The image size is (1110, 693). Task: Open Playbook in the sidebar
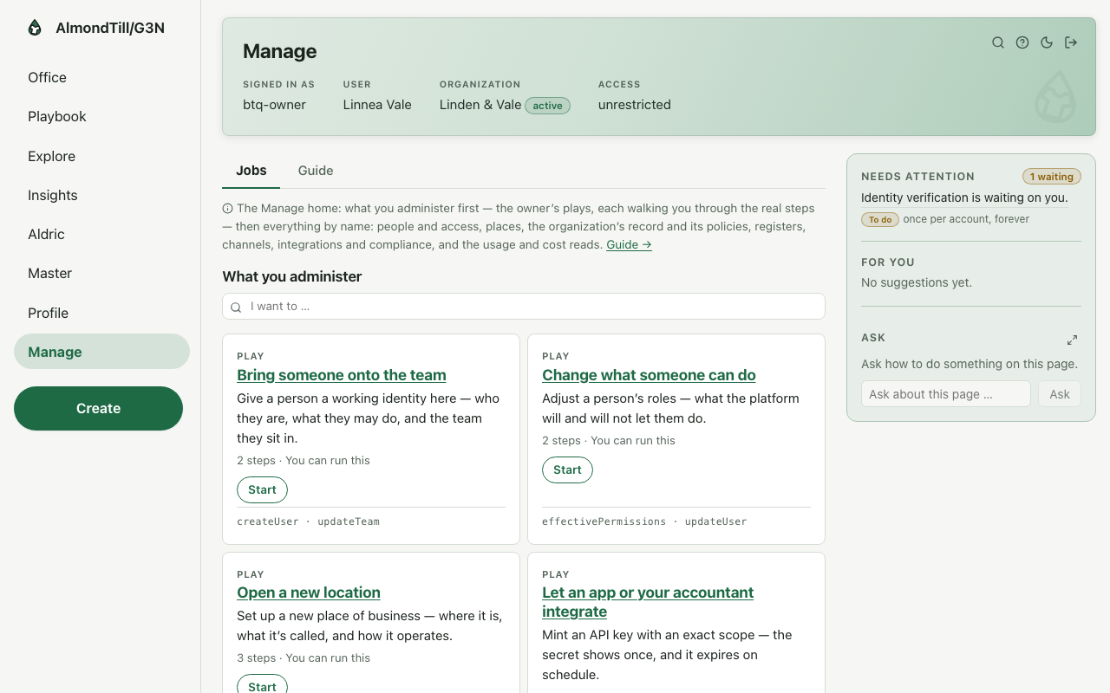click(101, 116)
